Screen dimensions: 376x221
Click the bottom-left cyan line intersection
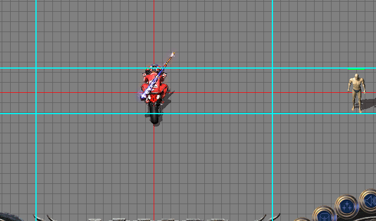[x=36, y=113]
